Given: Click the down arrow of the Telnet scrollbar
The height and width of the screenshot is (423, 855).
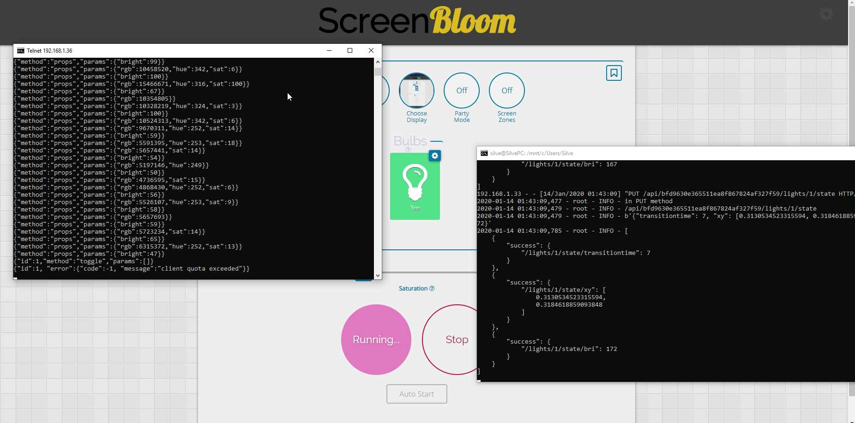Looking at the screenshot, I should coord(378,275).
